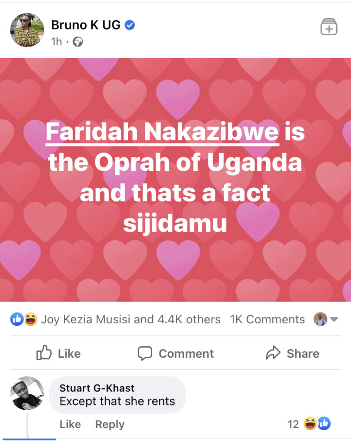Expand the comment-as profile dropdown arrow

click(x=334, y=319)
